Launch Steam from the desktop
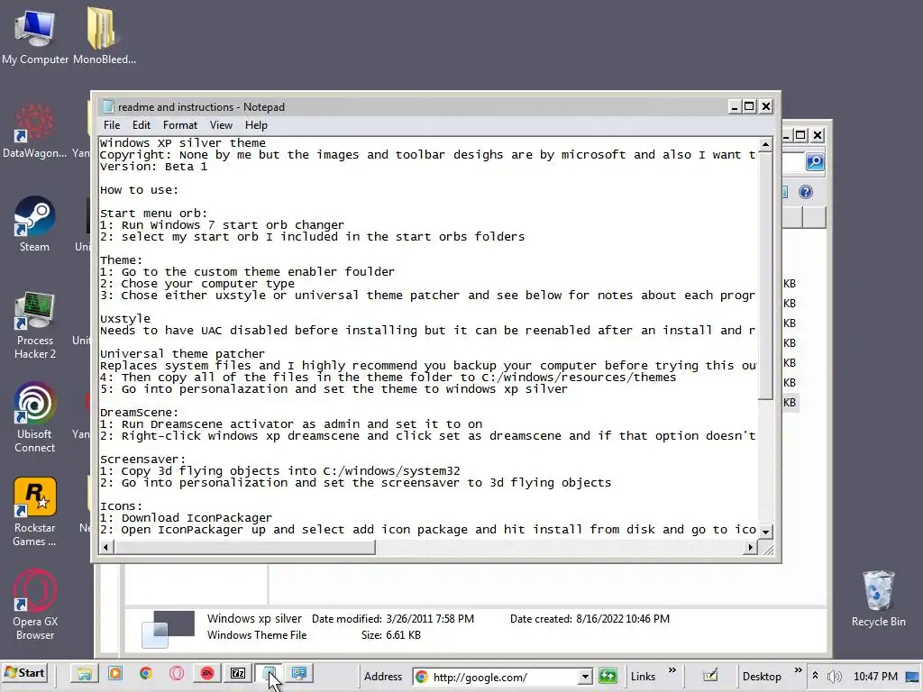The width and height of the screenshot is (923, 692). click(35, 224)
